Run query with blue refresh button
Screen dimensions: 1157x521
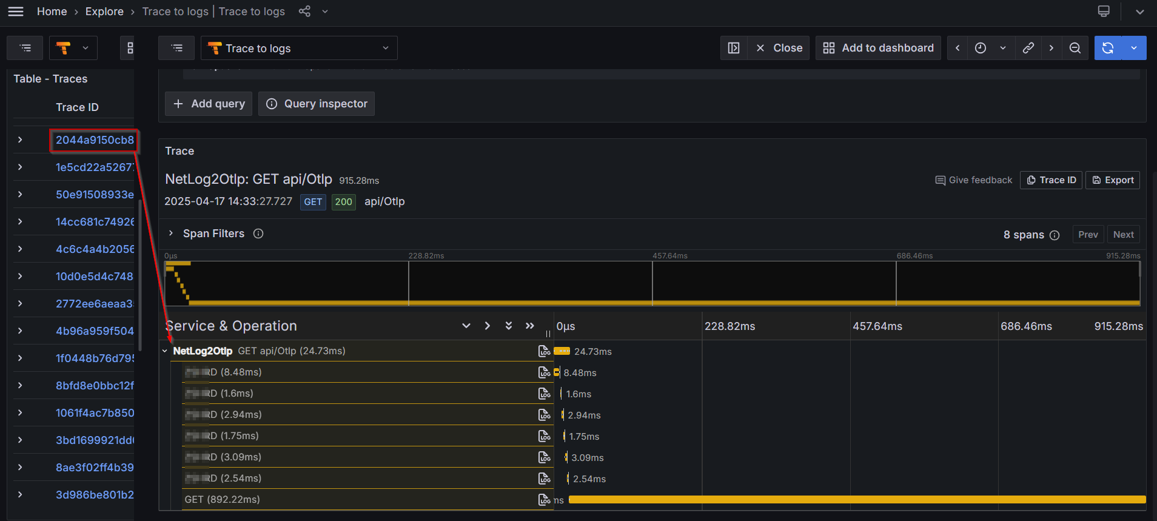1108,48
